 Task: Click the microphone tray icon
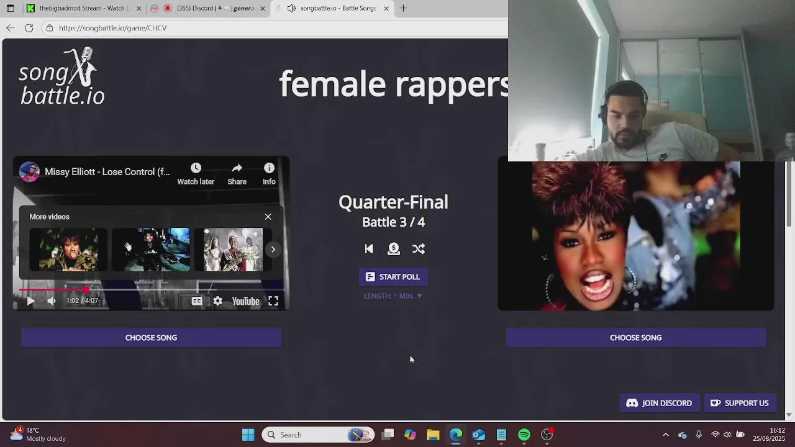pos(699,435)
